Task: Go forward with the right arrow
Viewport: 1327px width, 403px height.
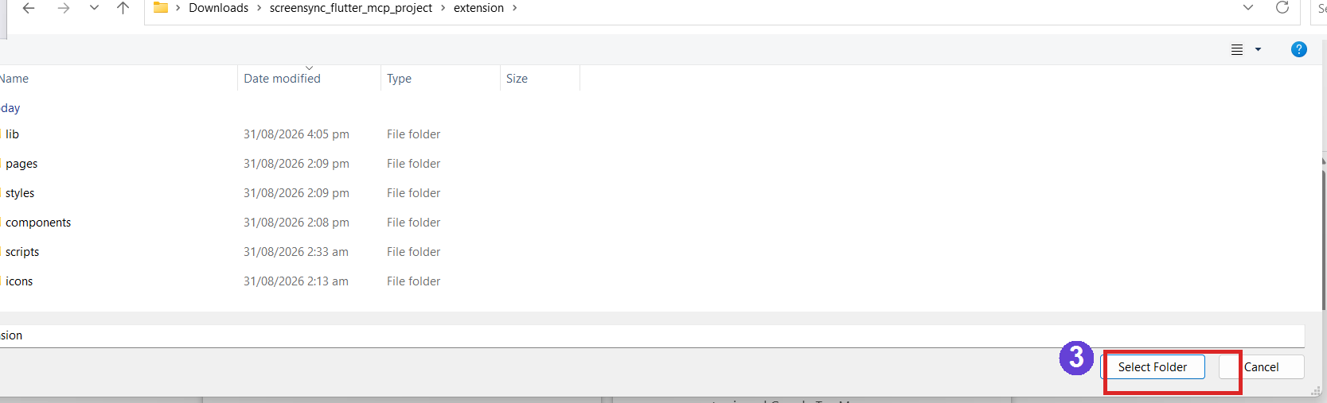Action: coord(64,8)
